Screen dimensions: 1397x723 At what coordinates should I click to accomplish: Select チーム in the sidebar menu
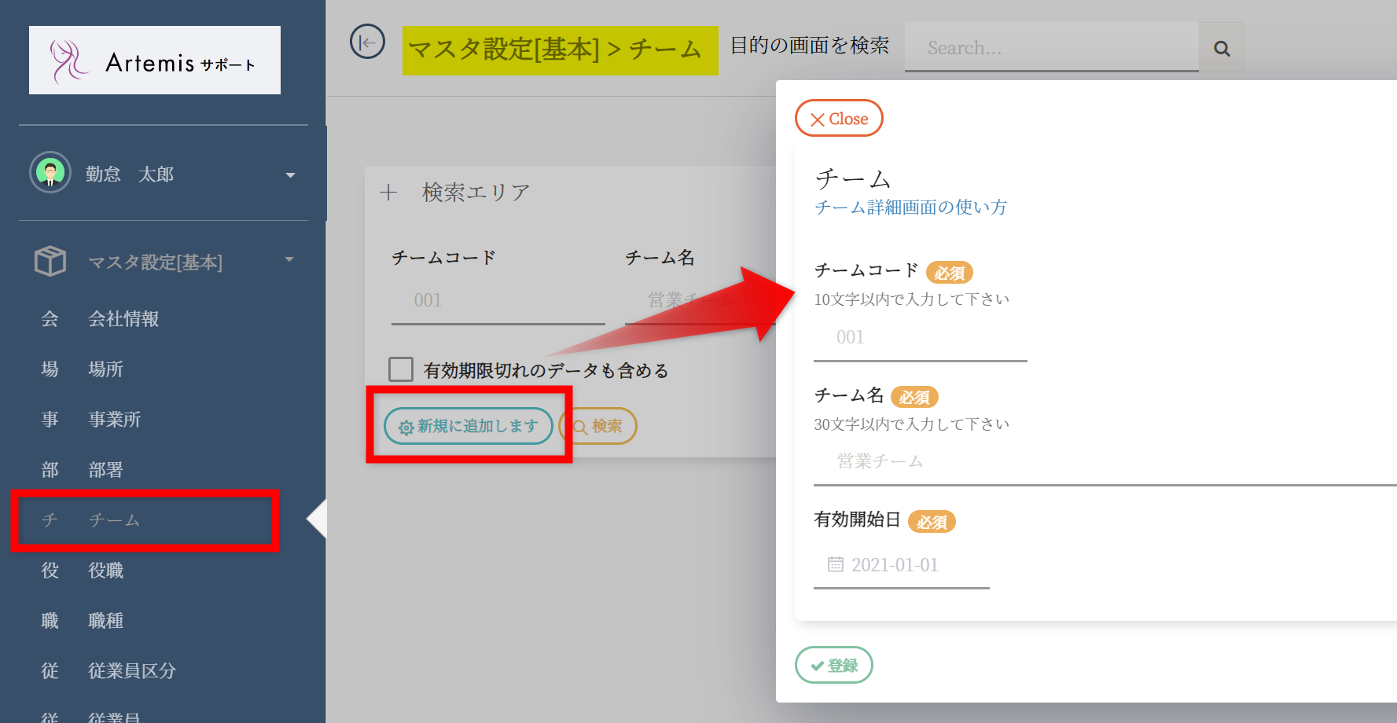(x=114, y=520)
